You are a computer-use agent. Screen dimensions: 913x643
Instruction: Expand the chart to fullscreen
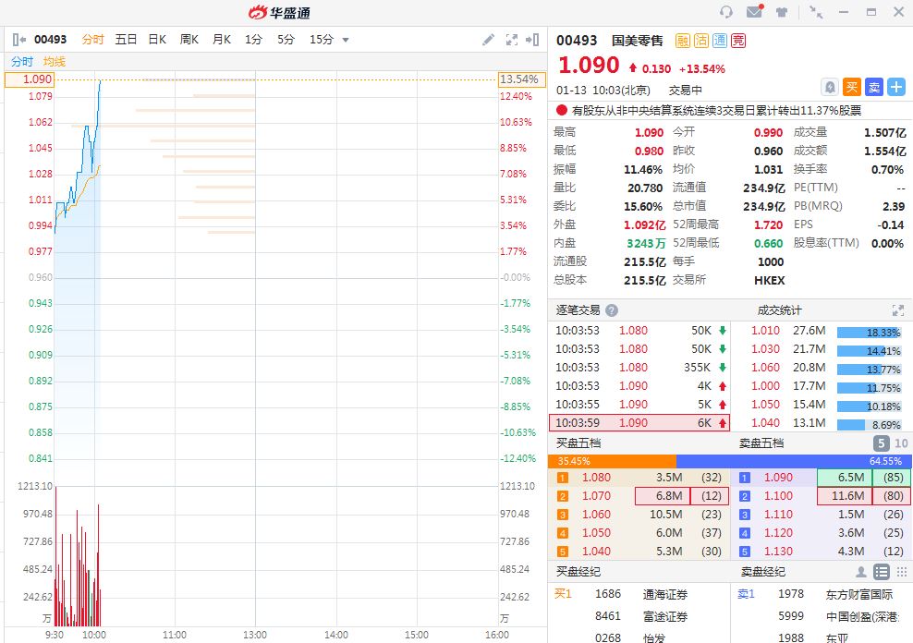[512, 40]
